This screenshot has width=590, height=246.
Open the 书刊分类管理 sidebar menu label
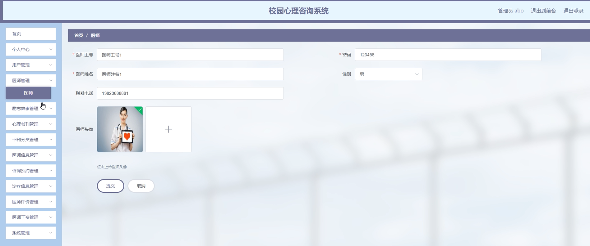tap(25, 139)
